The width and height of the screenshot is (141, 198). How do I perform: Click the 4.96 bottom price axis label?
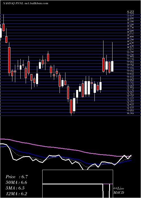coord(130,113)
